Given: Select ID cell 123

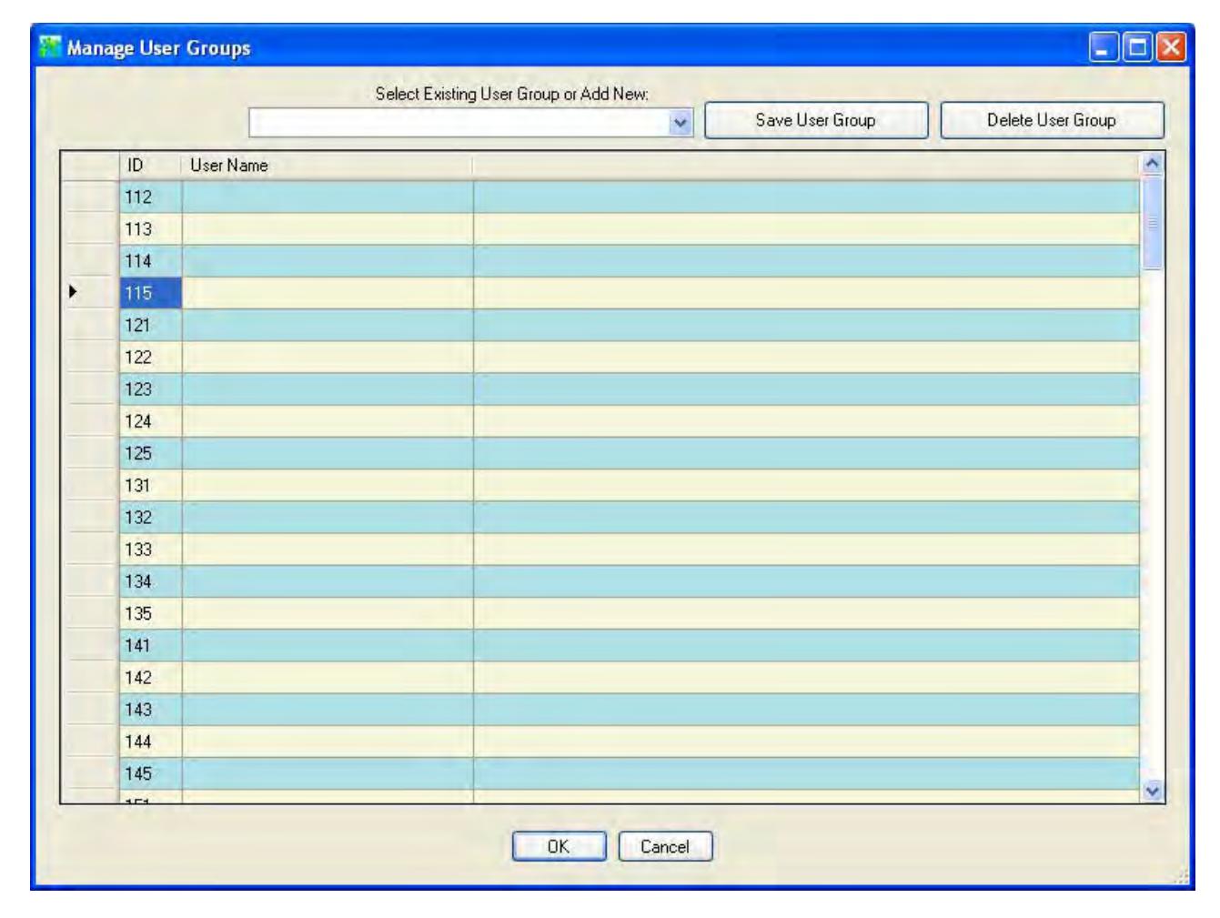Looking at the screenshot, I should pyautogui.click(x=151, y=389).
